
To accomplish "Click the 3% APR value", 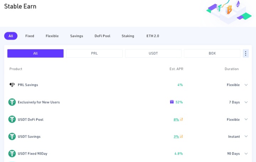I will click(x=176, y=136).
